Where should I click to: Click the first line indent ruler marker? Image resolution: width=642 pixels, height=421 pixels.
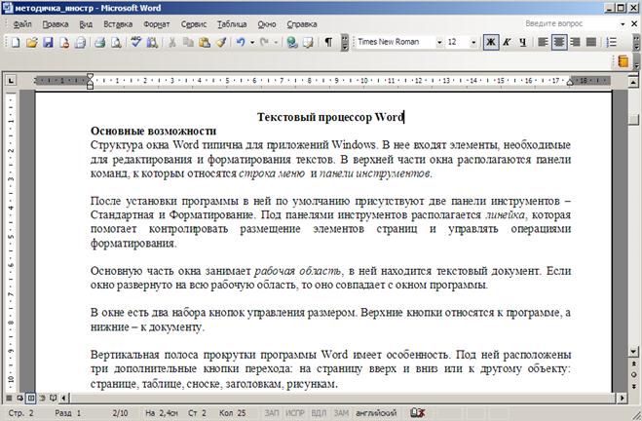coord(90,76)
